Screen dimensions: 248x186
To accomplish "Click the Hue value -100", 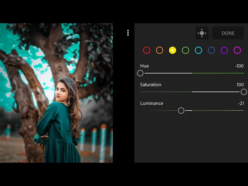I will pyautogui.click(x=239, y=66).
